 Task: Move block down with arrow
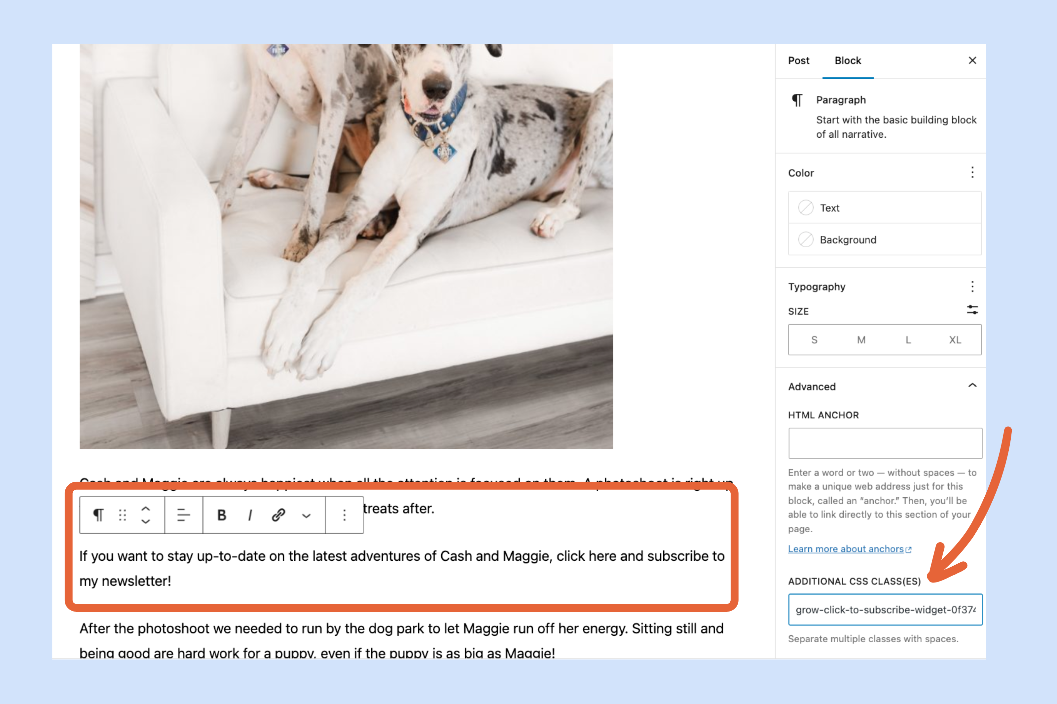tap(145, 522)
